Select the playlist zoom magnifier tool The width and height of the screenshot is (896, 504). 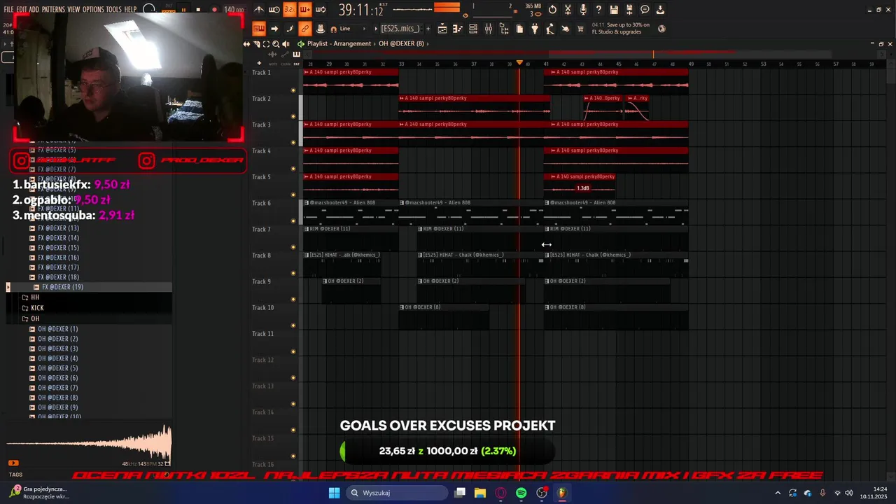(x=276, y=43)
